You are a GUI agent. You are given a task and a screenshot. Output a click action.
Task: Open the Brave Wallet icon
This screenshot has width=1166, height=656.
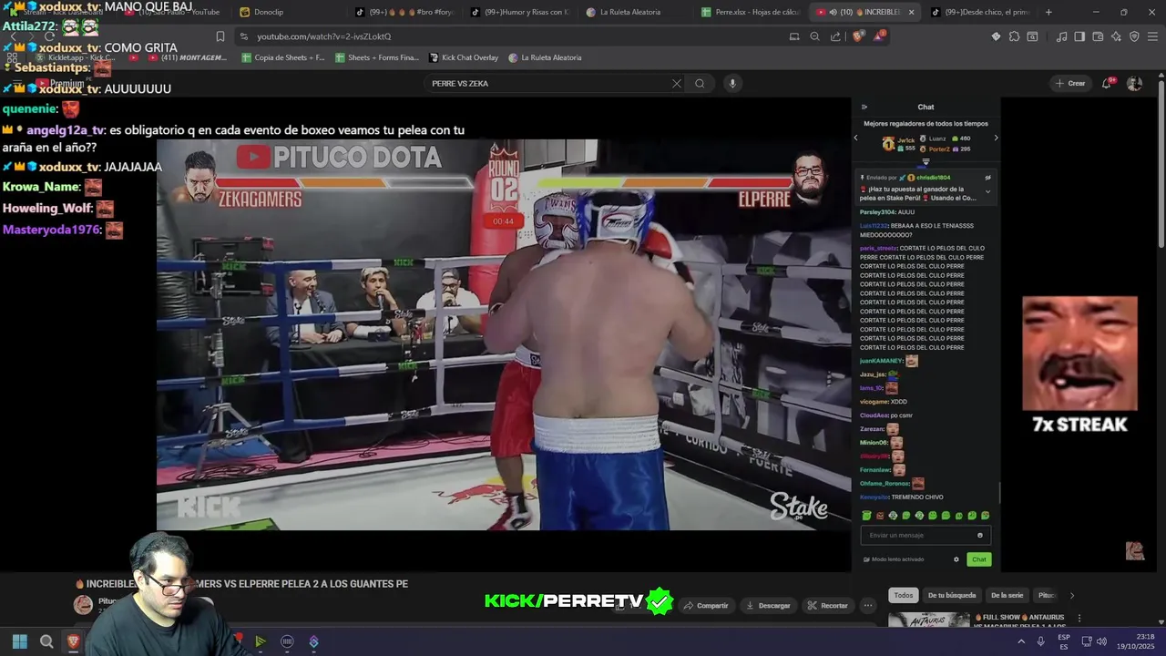coord(1098,36)
